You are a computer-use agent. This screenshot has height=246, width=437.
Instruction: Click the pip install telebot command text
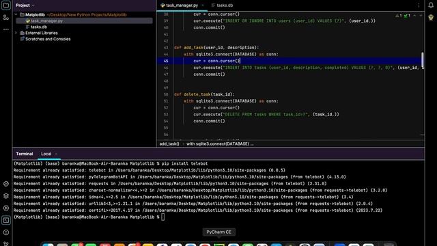[184, 164]
